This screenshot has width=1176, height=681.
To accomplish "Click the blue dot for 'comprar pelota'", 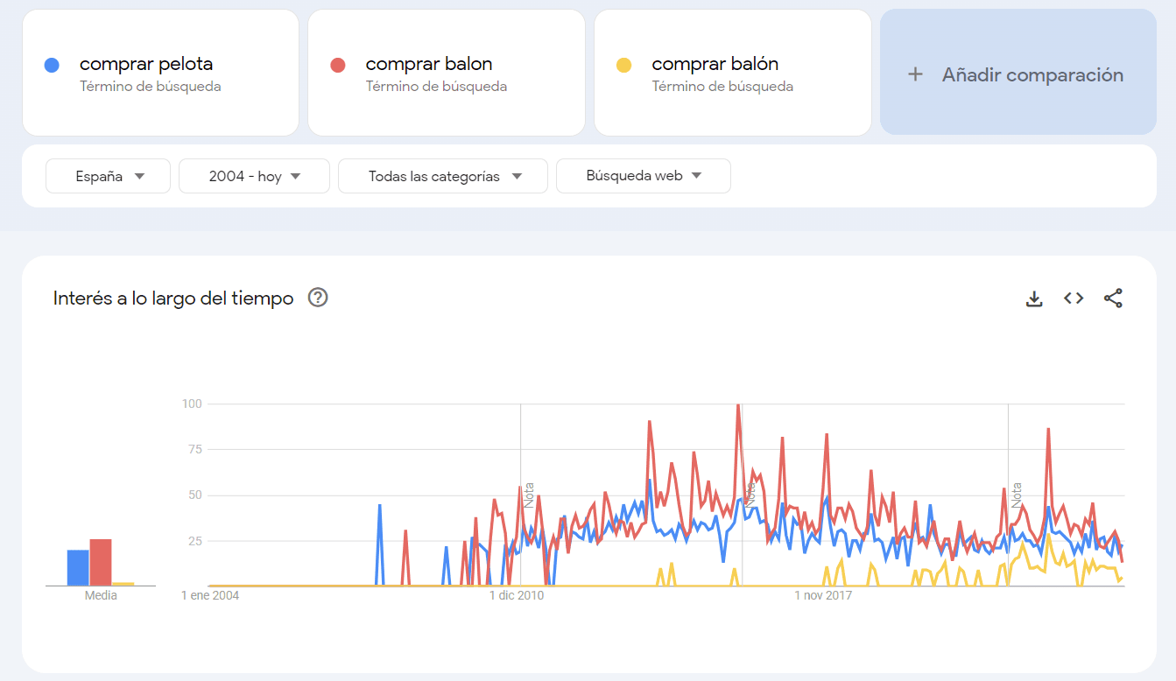I will click(53, 64).
